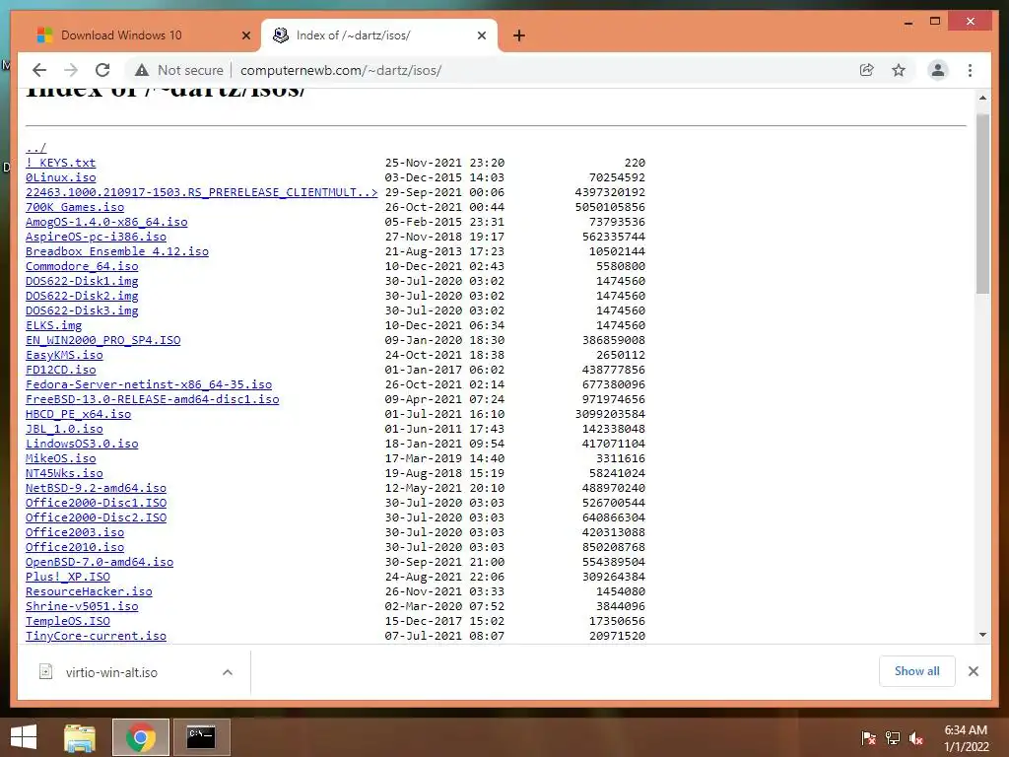Open a new tab with plus button
The image size is (1009, 757).
[518, 35]
